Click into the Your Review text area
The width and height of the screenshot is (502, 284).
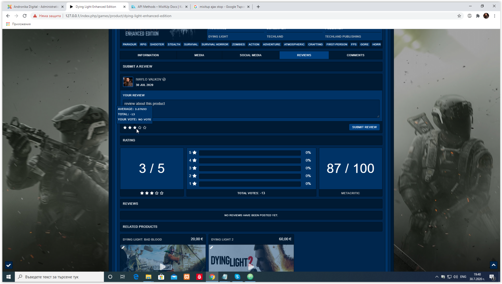[251, 109]
